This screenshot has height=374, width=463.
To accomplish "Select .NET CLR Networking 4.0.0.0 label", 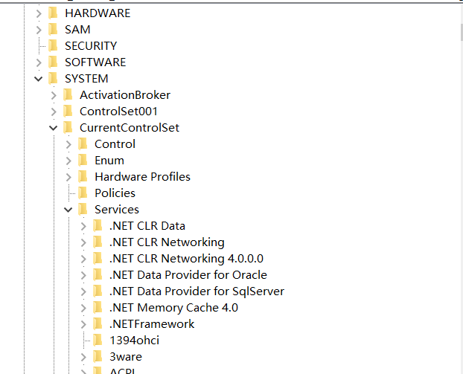I will click(x=186, y=259).
